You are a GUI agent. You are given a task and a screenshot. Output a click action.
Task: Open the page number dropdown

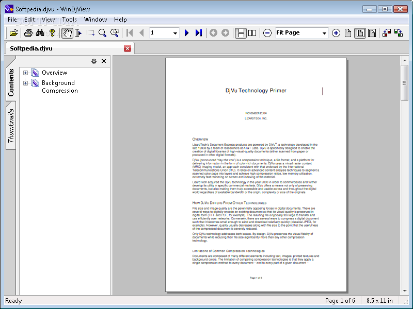click(x=175, y=33)
